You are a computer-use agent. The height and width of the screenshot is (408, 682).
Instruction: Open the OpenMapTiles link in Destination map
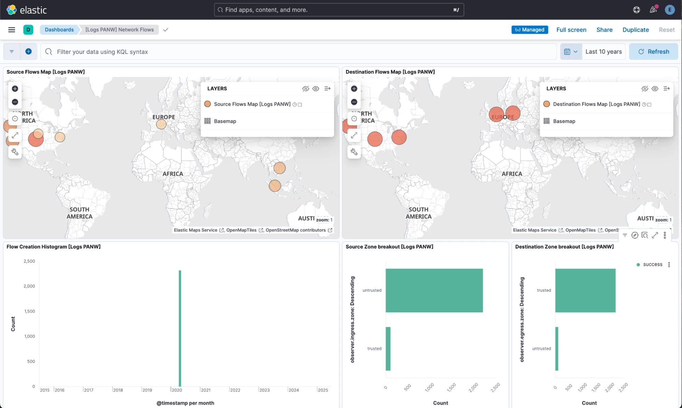(x=584, y=230)
